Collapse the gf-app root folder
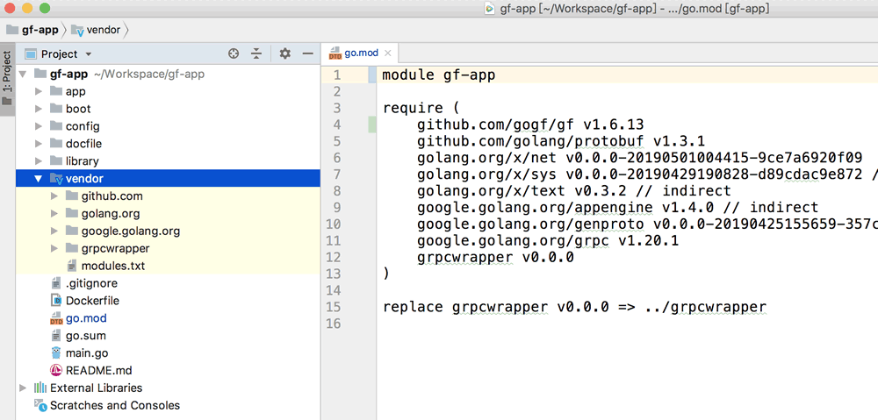The height and width of the screenshot is (420, 878). pos(23,74)
